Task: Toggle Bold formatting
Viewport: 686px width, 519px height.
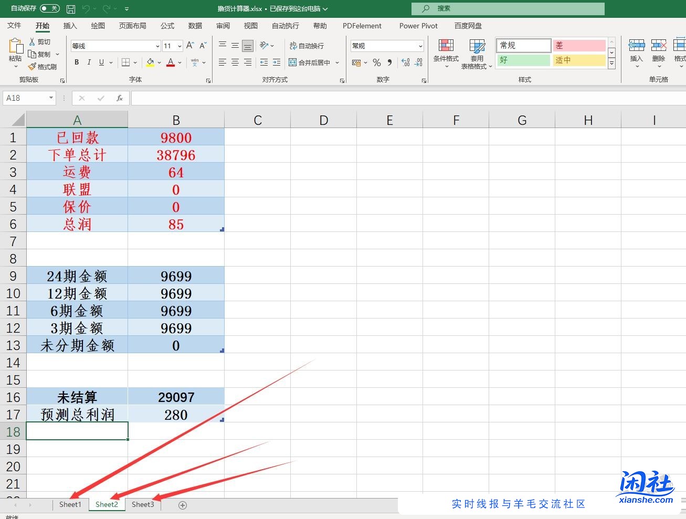Action: (77, 62)
